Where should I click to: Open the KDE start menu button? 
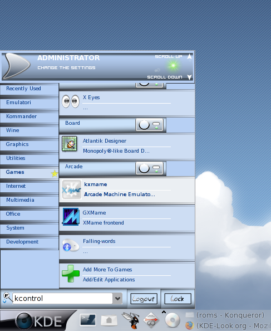click(38, 320)
